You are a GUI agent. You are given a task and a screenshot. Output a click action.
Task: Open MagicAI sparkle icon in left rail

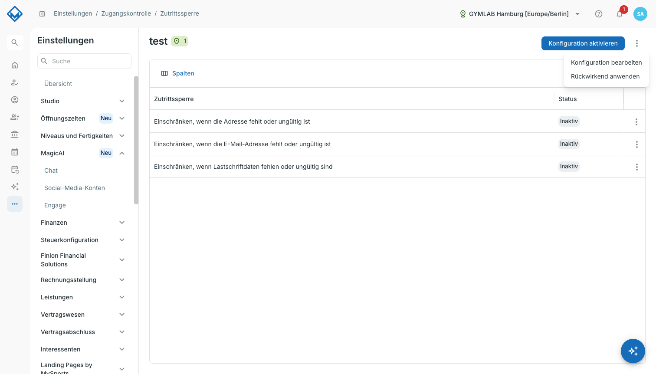(x=15, y=187)
